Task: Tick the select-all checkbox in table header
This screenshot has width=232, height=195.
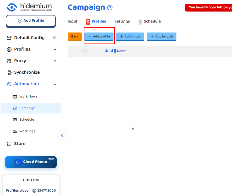Action: (x=85, y=51)
